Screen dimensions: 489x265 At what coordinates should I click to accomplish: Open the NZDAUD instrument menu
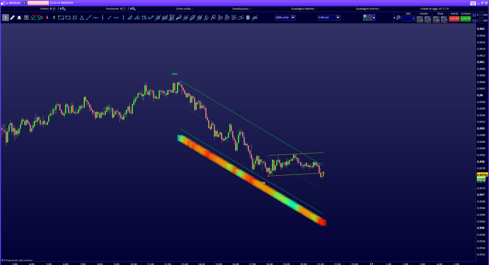click(x=7, y=3)
